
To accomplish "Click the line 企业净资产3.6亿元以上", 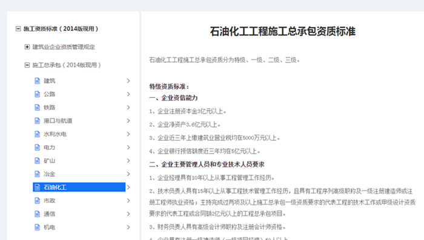I will 185,125.
